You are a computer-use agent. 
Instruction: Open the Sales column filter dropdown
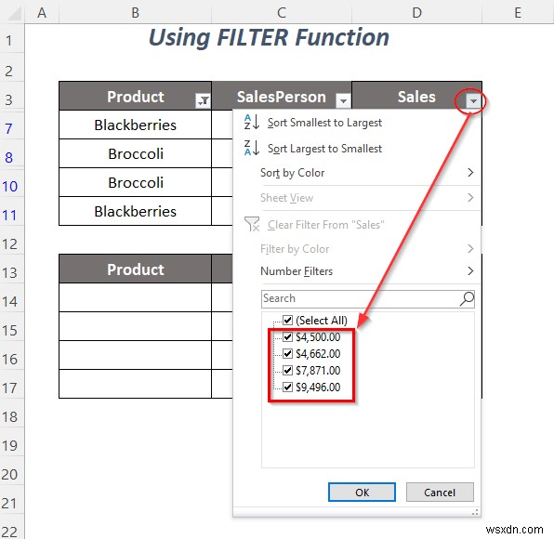coord(473,101)
